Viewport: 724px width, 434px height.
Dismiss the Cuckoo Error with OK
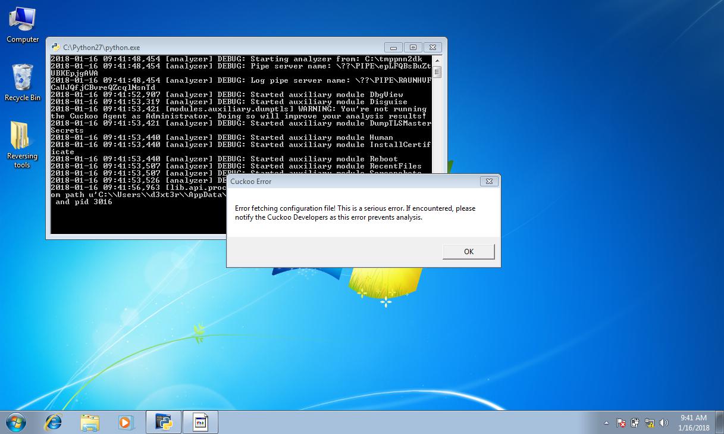468,251
